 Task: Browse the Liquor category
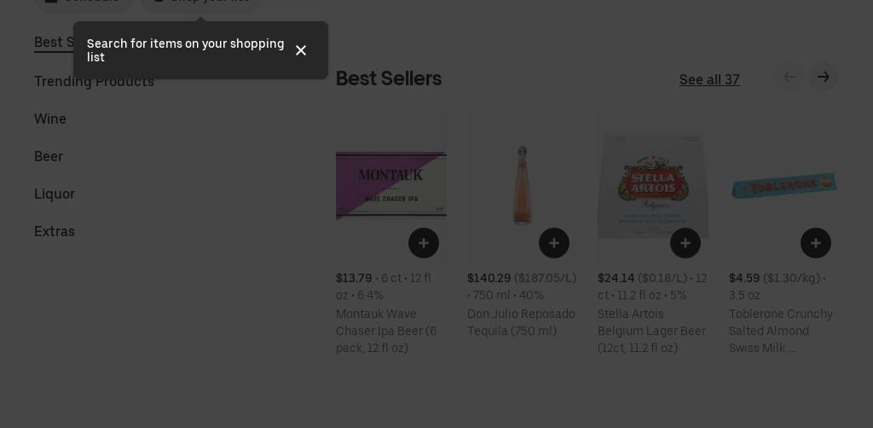(55, 194)
